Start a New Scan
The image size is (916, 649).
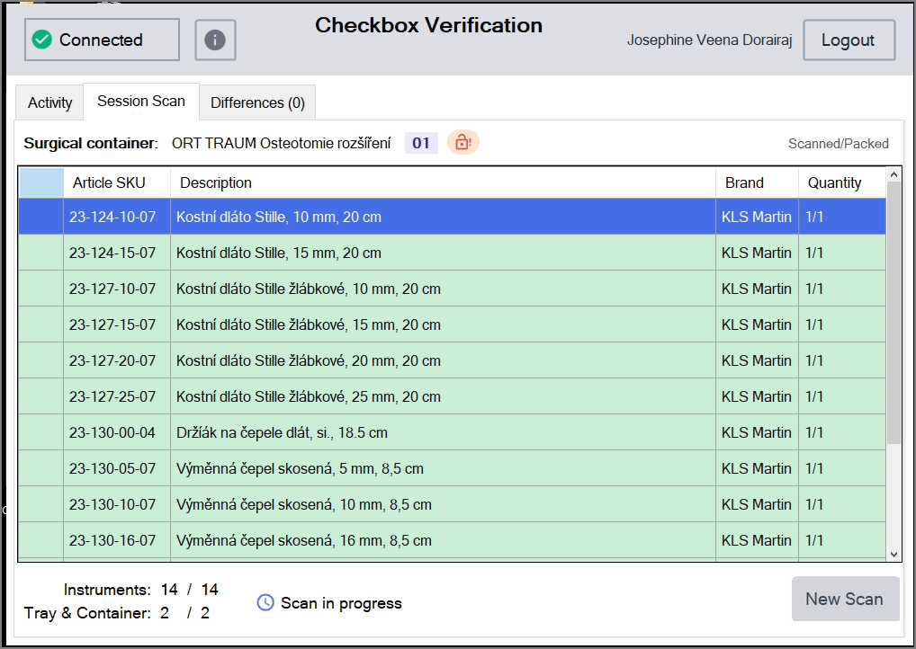[x=845, y=599]
